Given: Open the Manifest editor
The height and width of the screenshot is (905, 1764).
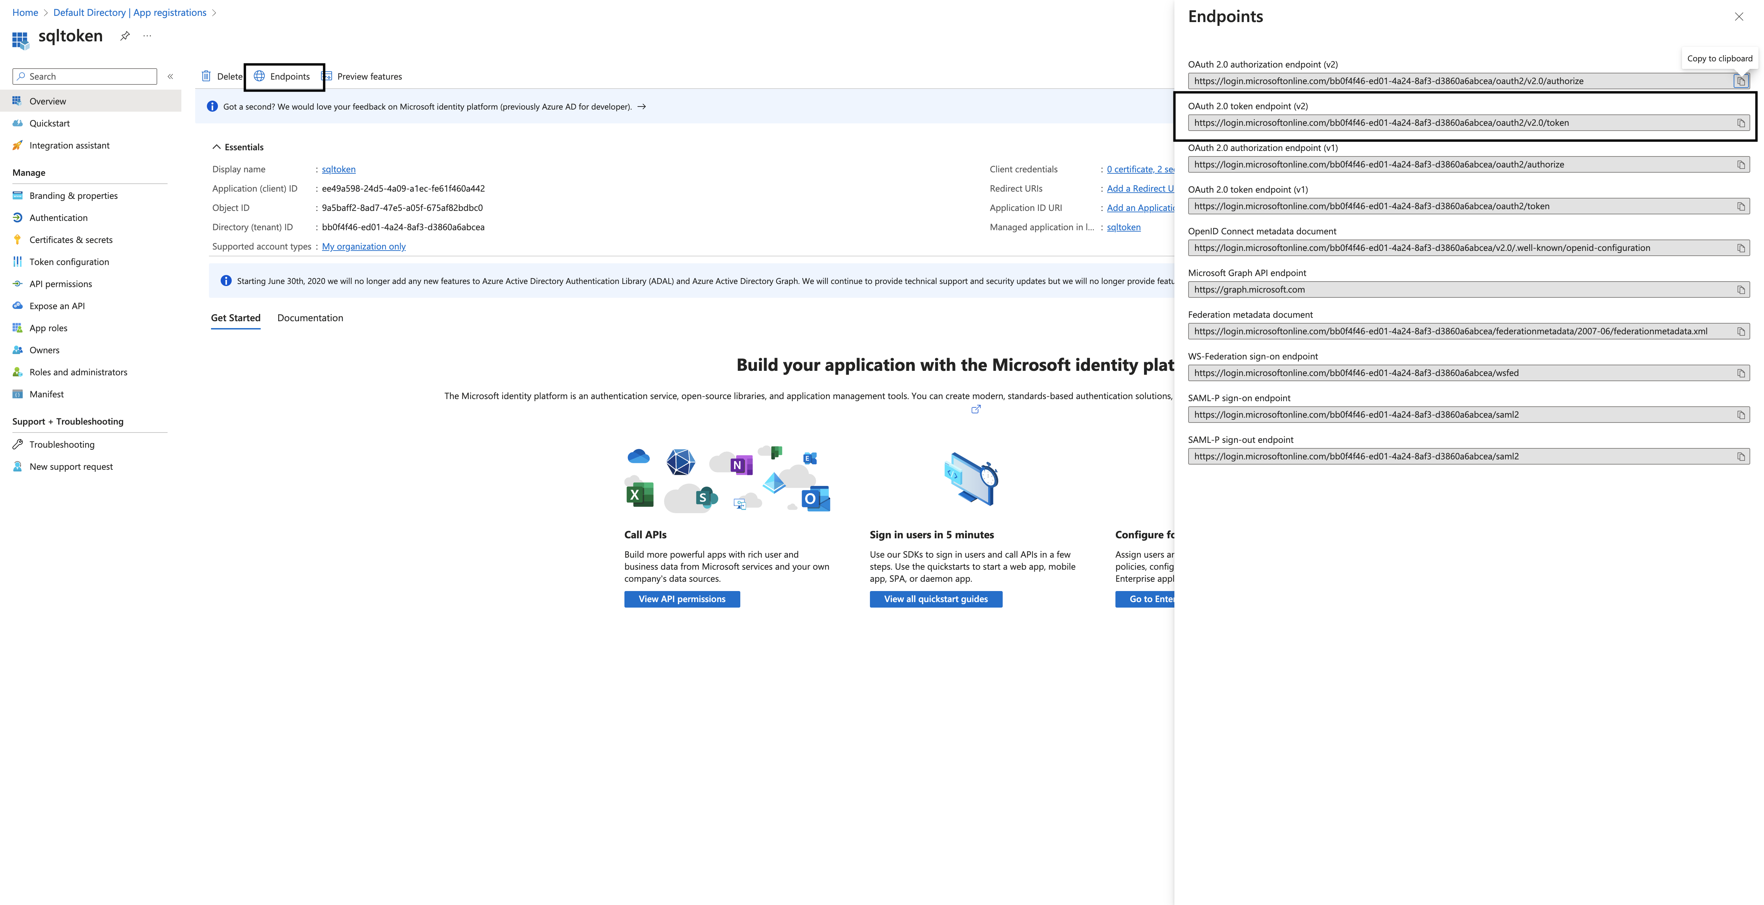Looking at the screenshot, I should click(46, 394).
